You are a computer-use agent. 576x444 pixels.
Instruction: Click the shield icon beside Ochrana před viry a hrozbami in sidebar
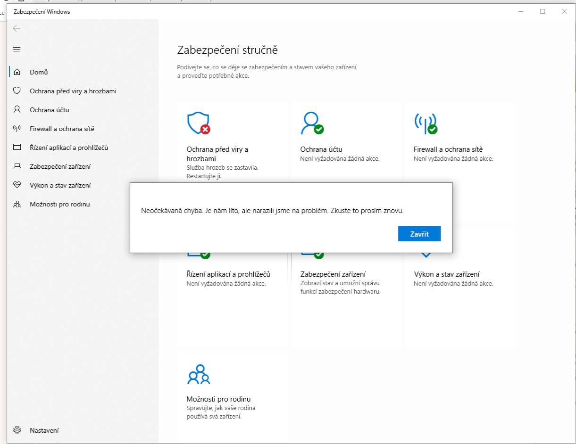pos(17,90)
